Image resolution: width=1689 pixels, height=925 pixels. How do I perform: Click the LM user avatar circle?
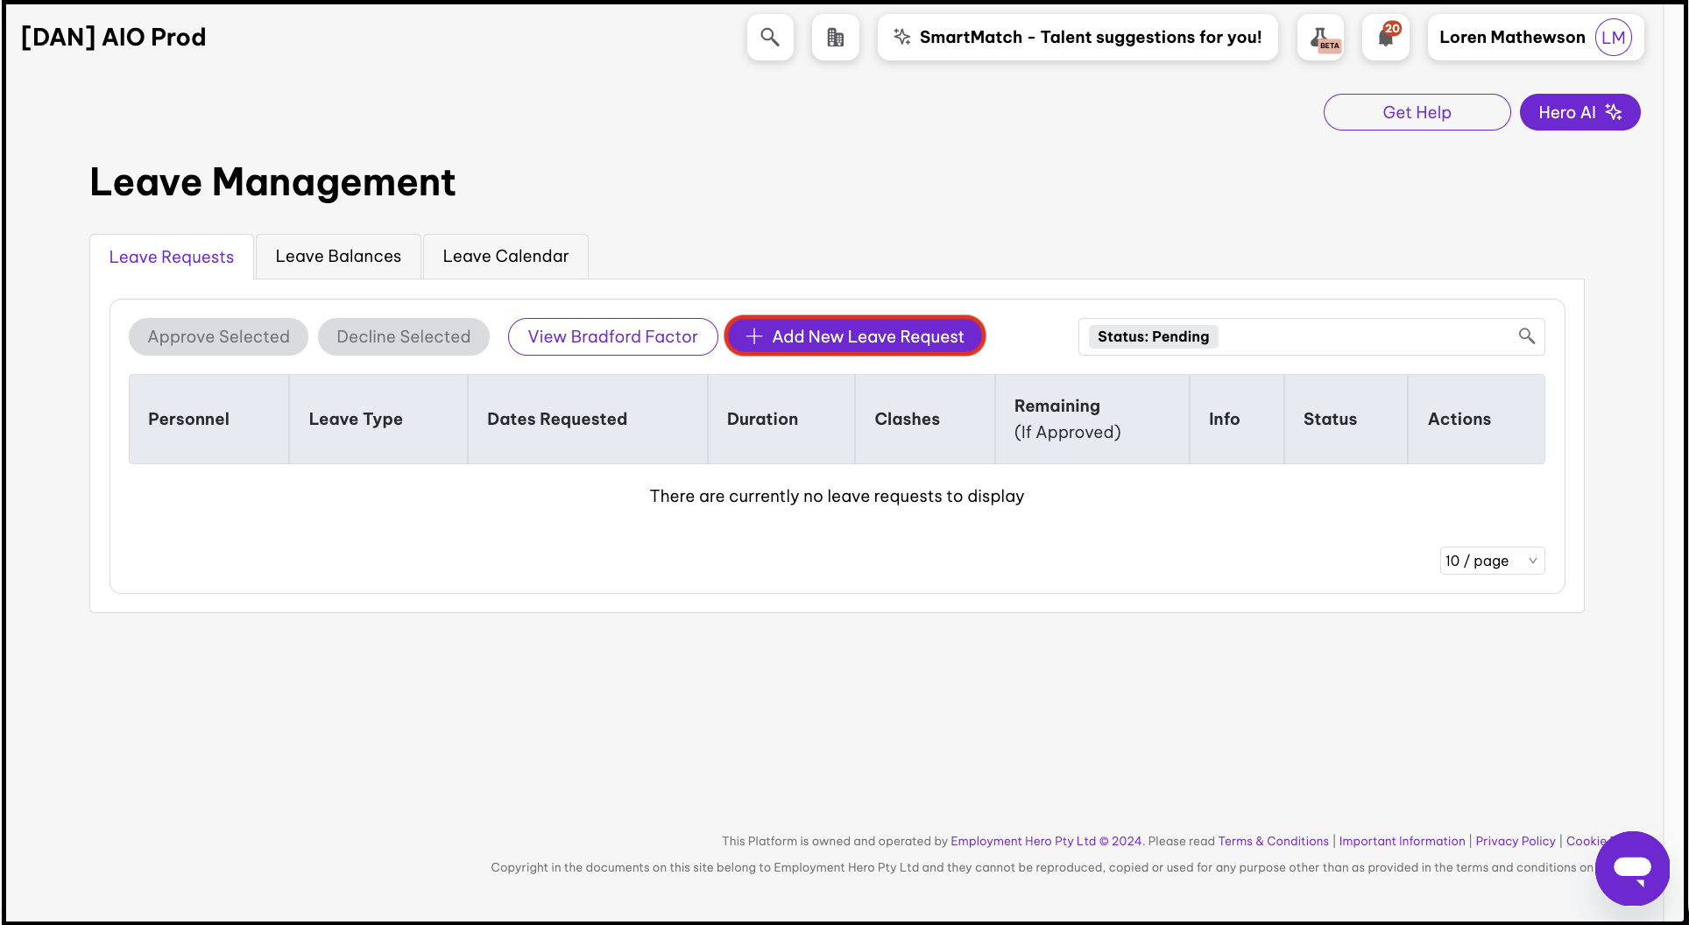(x=1613, y=38)
